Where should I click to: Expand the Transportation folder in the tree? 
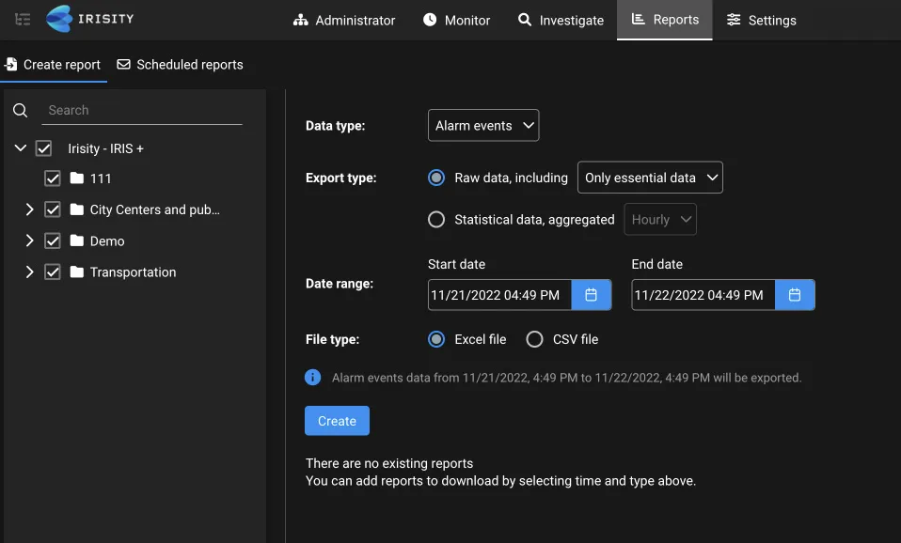point(29,271)
